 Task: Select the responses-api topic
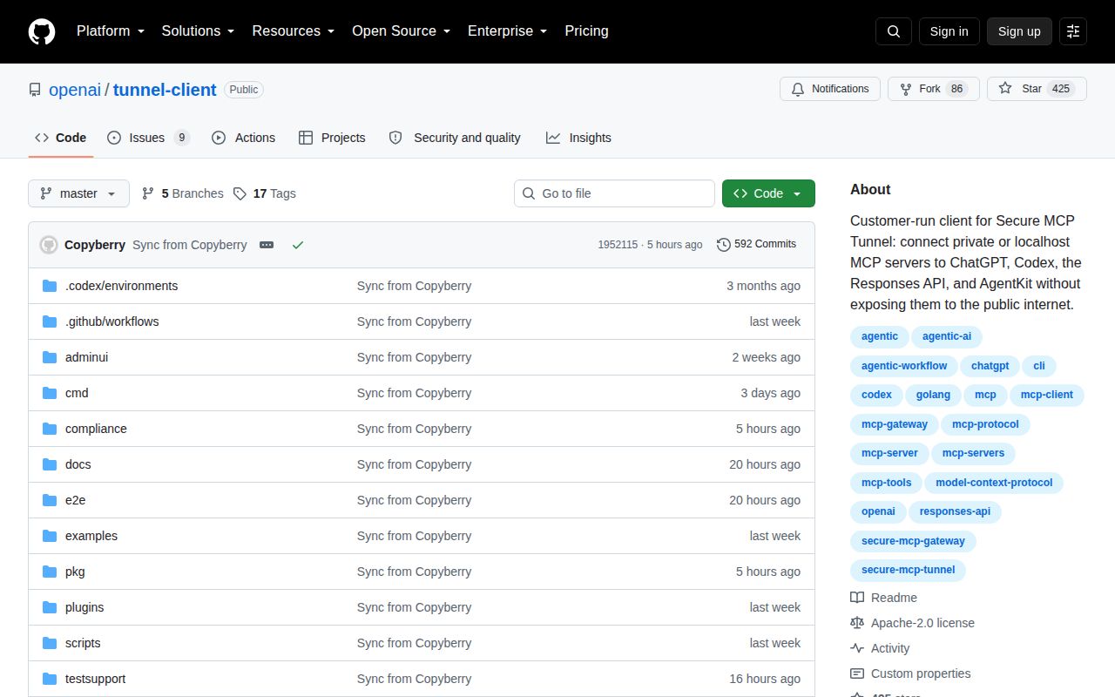[955, 511]
